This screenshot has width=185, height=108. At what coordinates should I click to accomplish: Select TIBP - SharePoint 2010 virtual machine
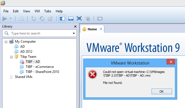[x=42, y=72]
